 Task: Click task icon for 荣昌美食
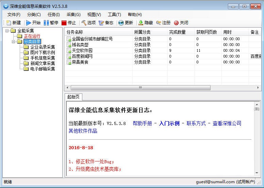click(x=69, y=62)
